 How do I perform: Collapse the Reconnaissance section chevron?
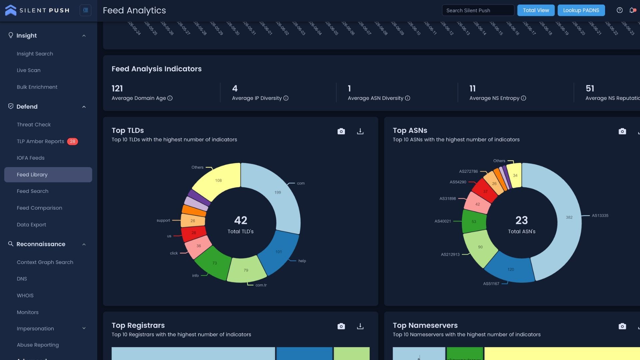pos(84,244)
